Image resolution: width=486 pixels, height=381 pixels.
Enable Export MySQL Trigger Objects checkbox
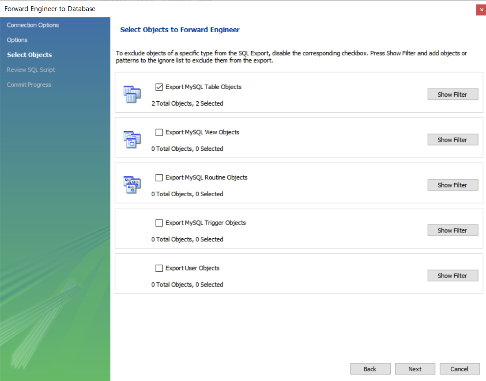click(x=159, y=223)
